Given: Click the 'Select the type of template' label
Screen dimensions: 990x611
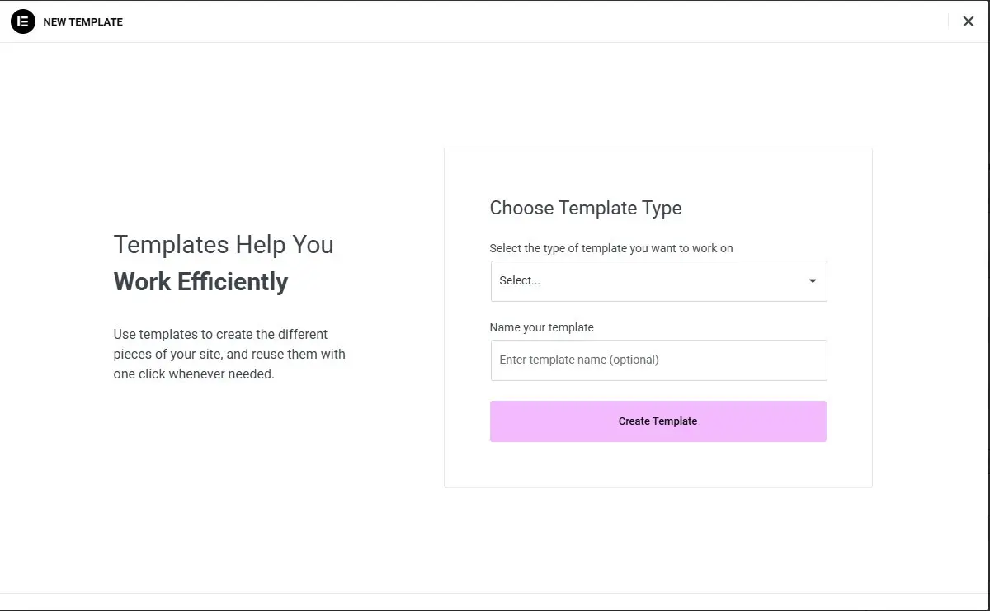Looking at the screenshot, I should coord(611,248).
